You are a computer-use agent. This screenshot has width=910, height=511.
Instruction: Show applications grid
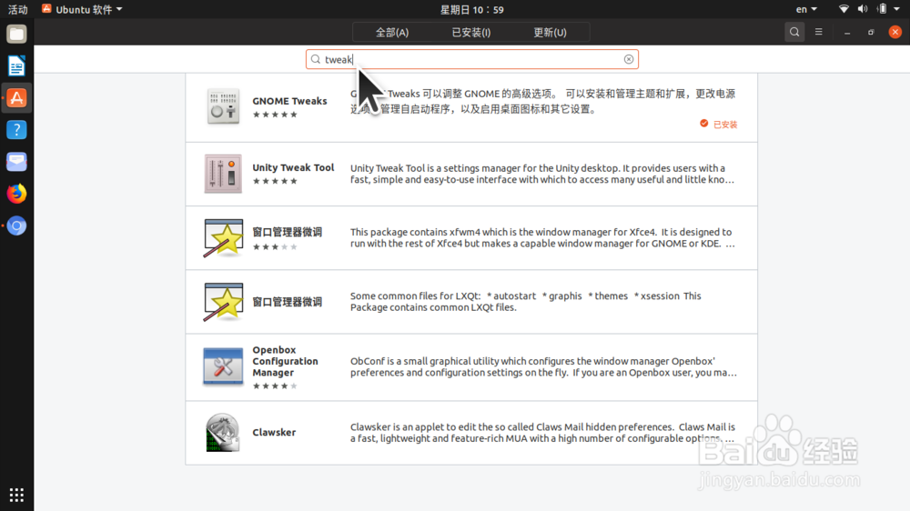(x=16, y=495)
